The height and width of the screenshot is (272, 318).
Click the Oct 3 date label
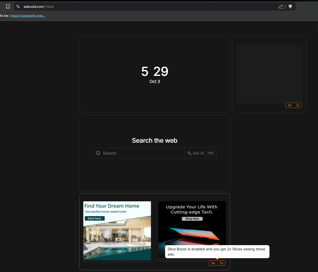tap(155, 81)
